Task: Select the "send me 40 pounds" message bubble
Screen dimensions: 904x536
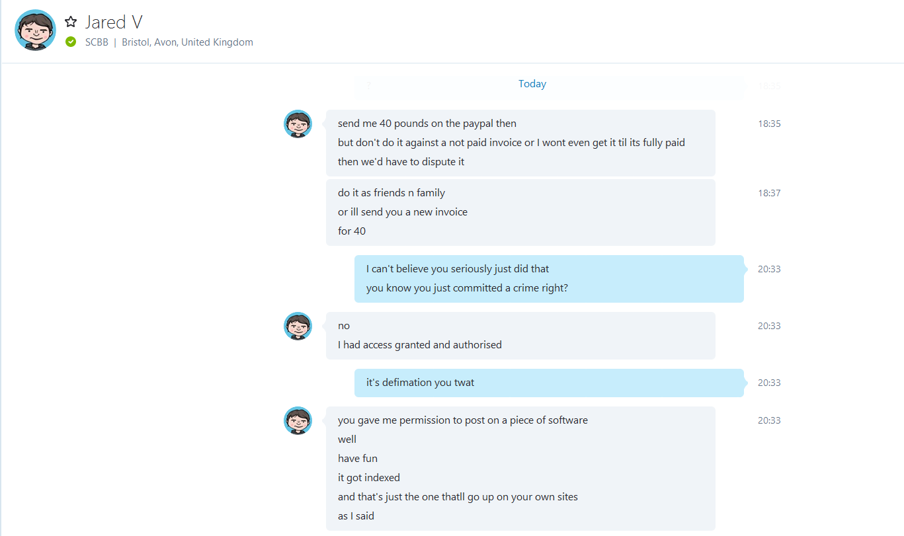Action: [x=520, y=143]
